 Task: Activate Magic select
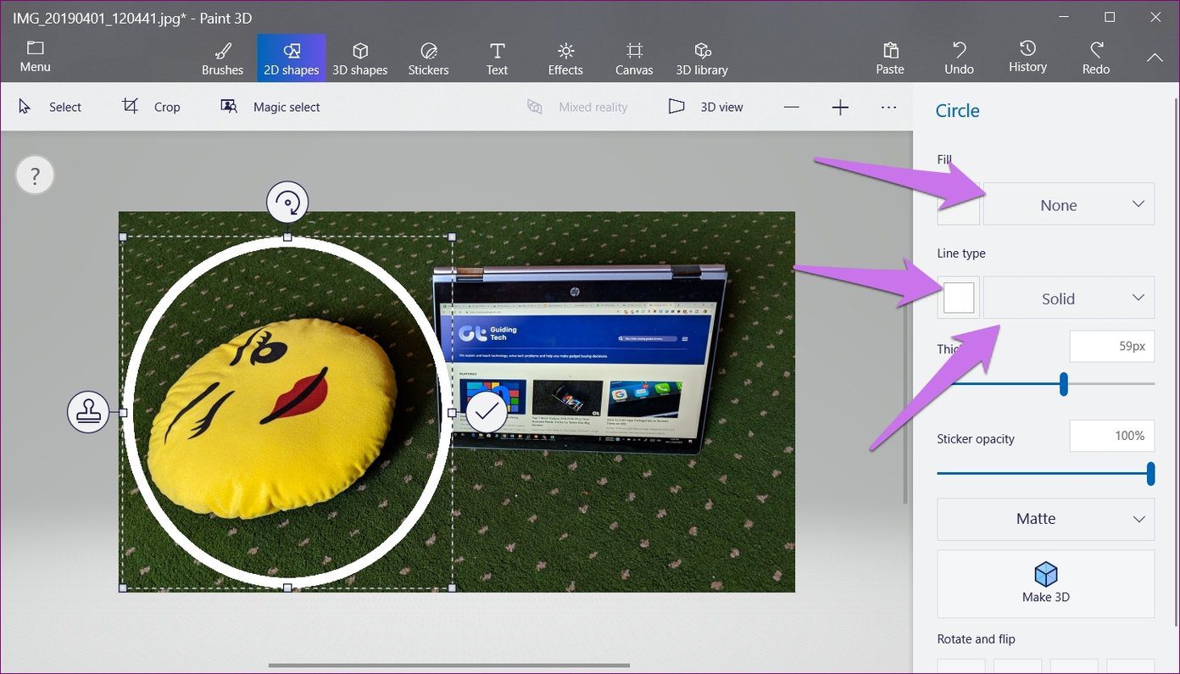[270, 107]
